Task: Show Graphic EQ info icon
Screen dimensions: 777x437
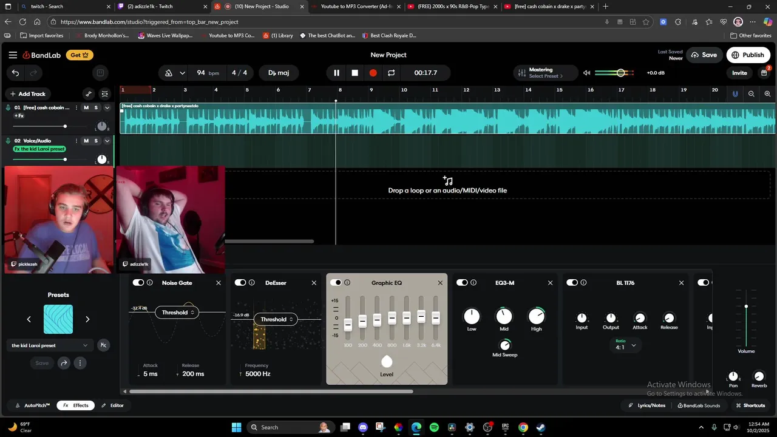Action: (347, 283)
